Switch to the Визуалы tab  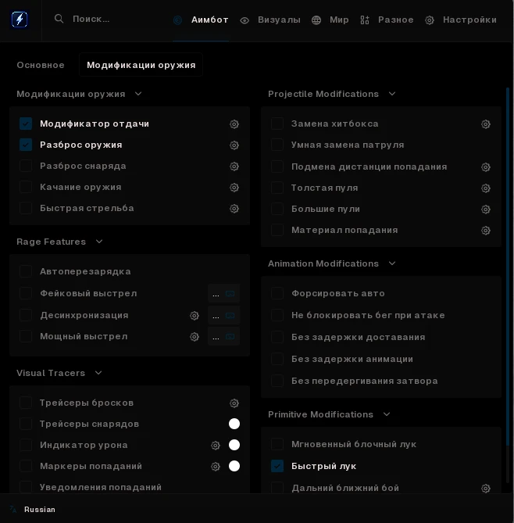pos(270,20)
